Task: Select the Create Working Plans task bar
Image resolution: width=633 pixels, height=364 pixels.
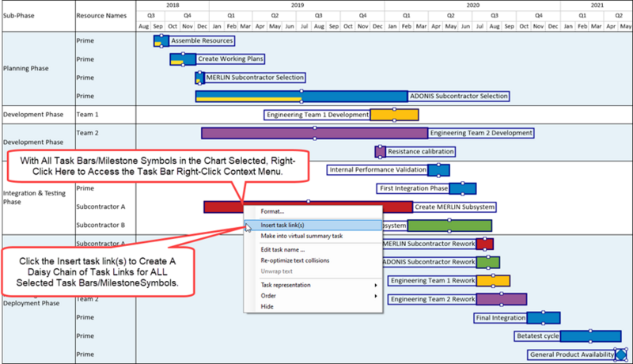Action: (x=183, y=59)
